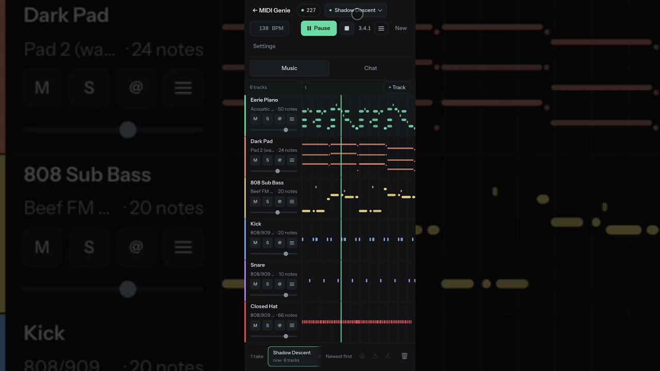Click the @ icon on Eerie Piano track
Image resolution: width=660 pixels, height=371 pixels.
279,119
